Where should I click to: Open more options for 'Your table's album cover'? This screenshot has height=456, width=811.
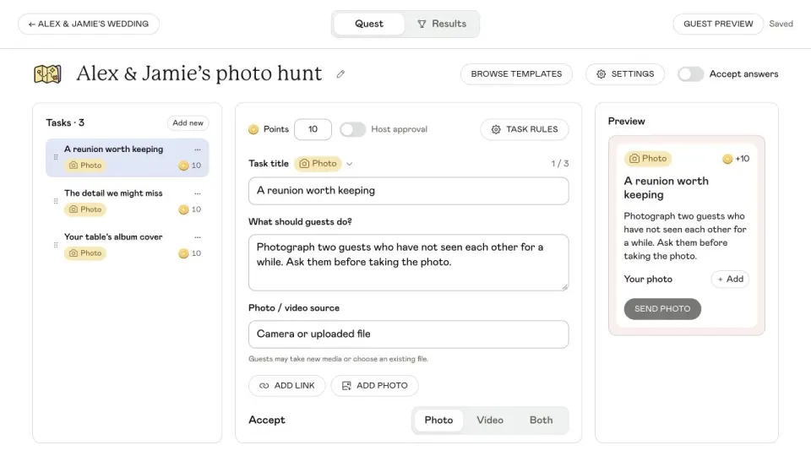pyautogui.click(x=198, y=237)
